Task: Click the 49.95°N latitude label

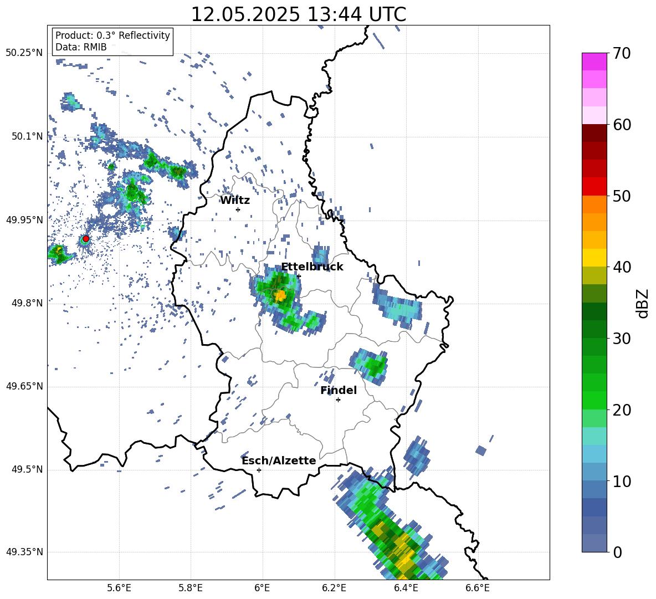Action: pyautogui.click(x=24, y=220)
